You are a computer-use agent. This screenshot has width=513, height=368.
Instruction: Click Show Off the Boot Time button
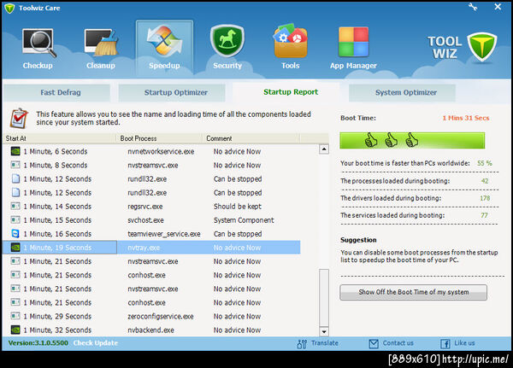click(413, 292)
